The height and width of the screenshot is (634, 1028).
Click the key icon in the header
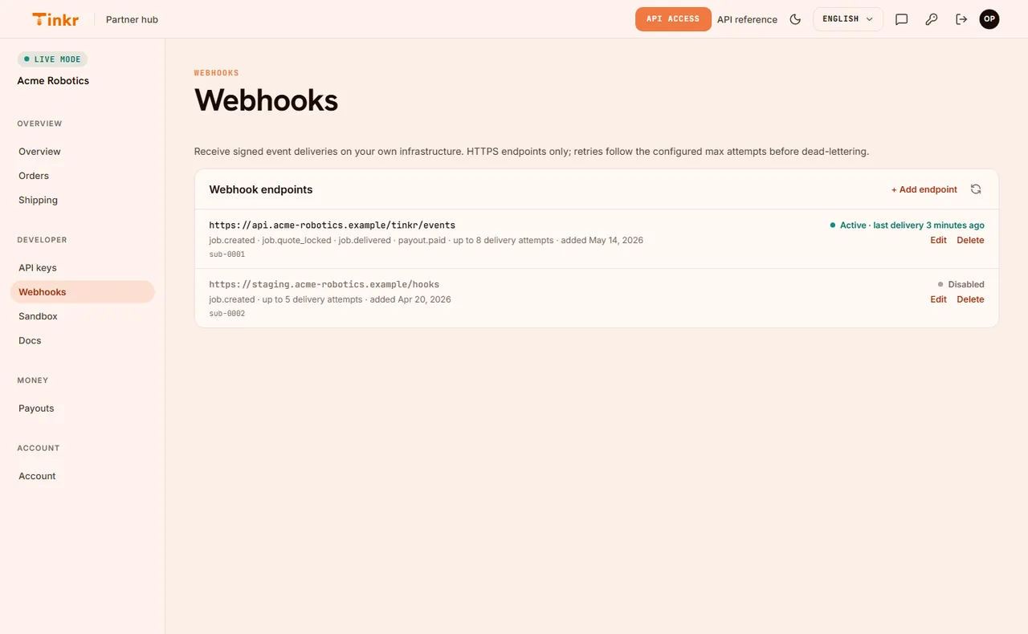pyautogui.click(x=932, y=19)
